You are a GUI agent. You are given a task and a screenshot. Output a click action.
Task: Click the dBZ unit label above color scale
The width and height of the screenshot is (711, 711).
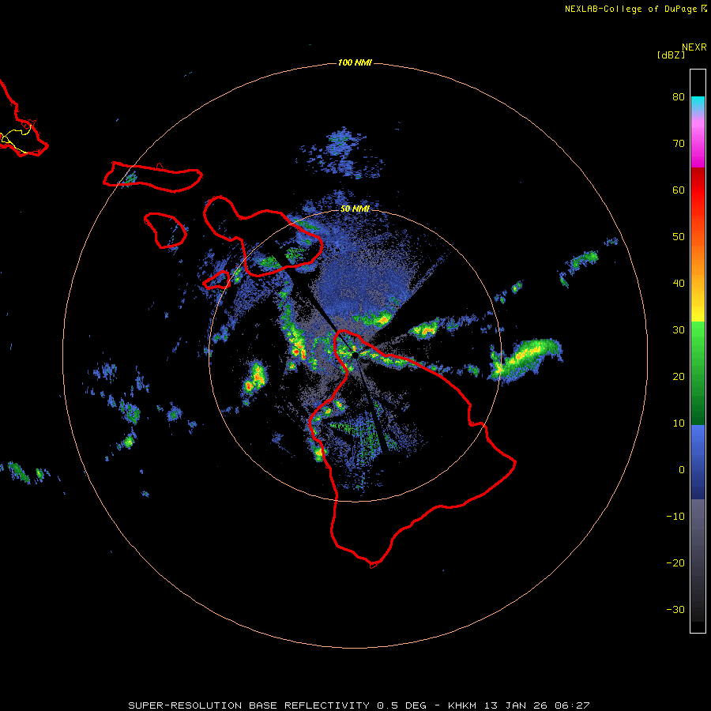click(x=671, y=55)
